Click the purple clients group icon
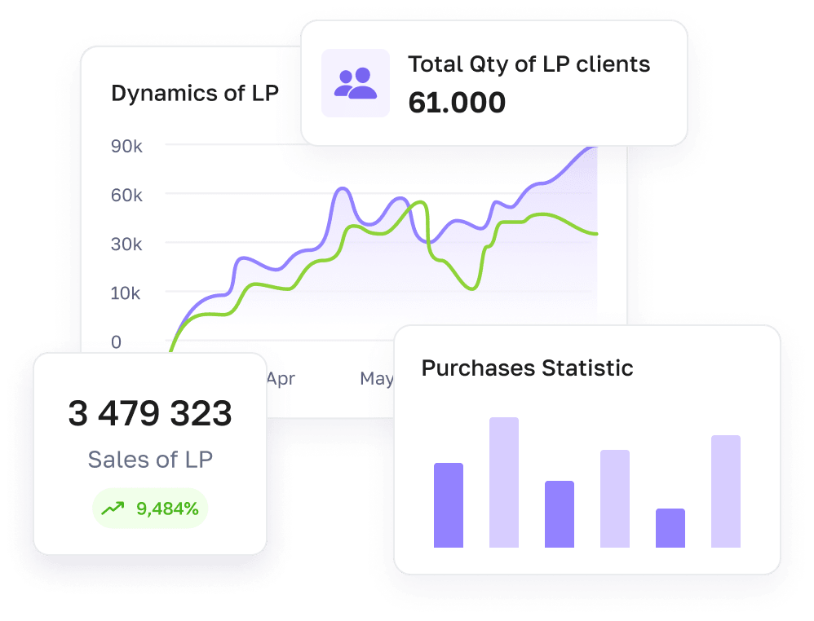Viewport: 814px width, 621px height. 356,83
